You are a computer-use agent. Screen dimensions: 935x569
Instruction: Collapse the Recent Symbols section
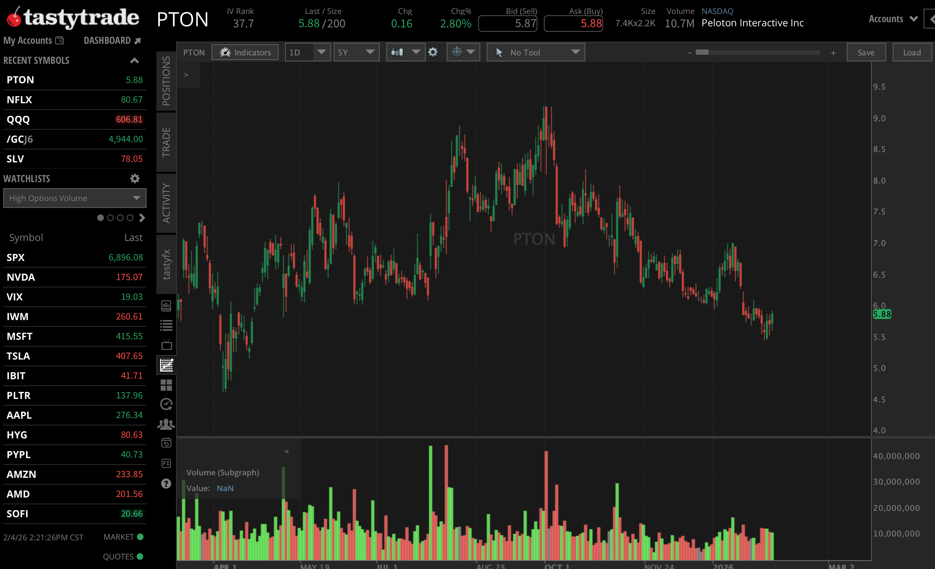tap(135, 60)
